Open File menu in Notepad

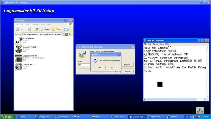click(x=145, y=44)
